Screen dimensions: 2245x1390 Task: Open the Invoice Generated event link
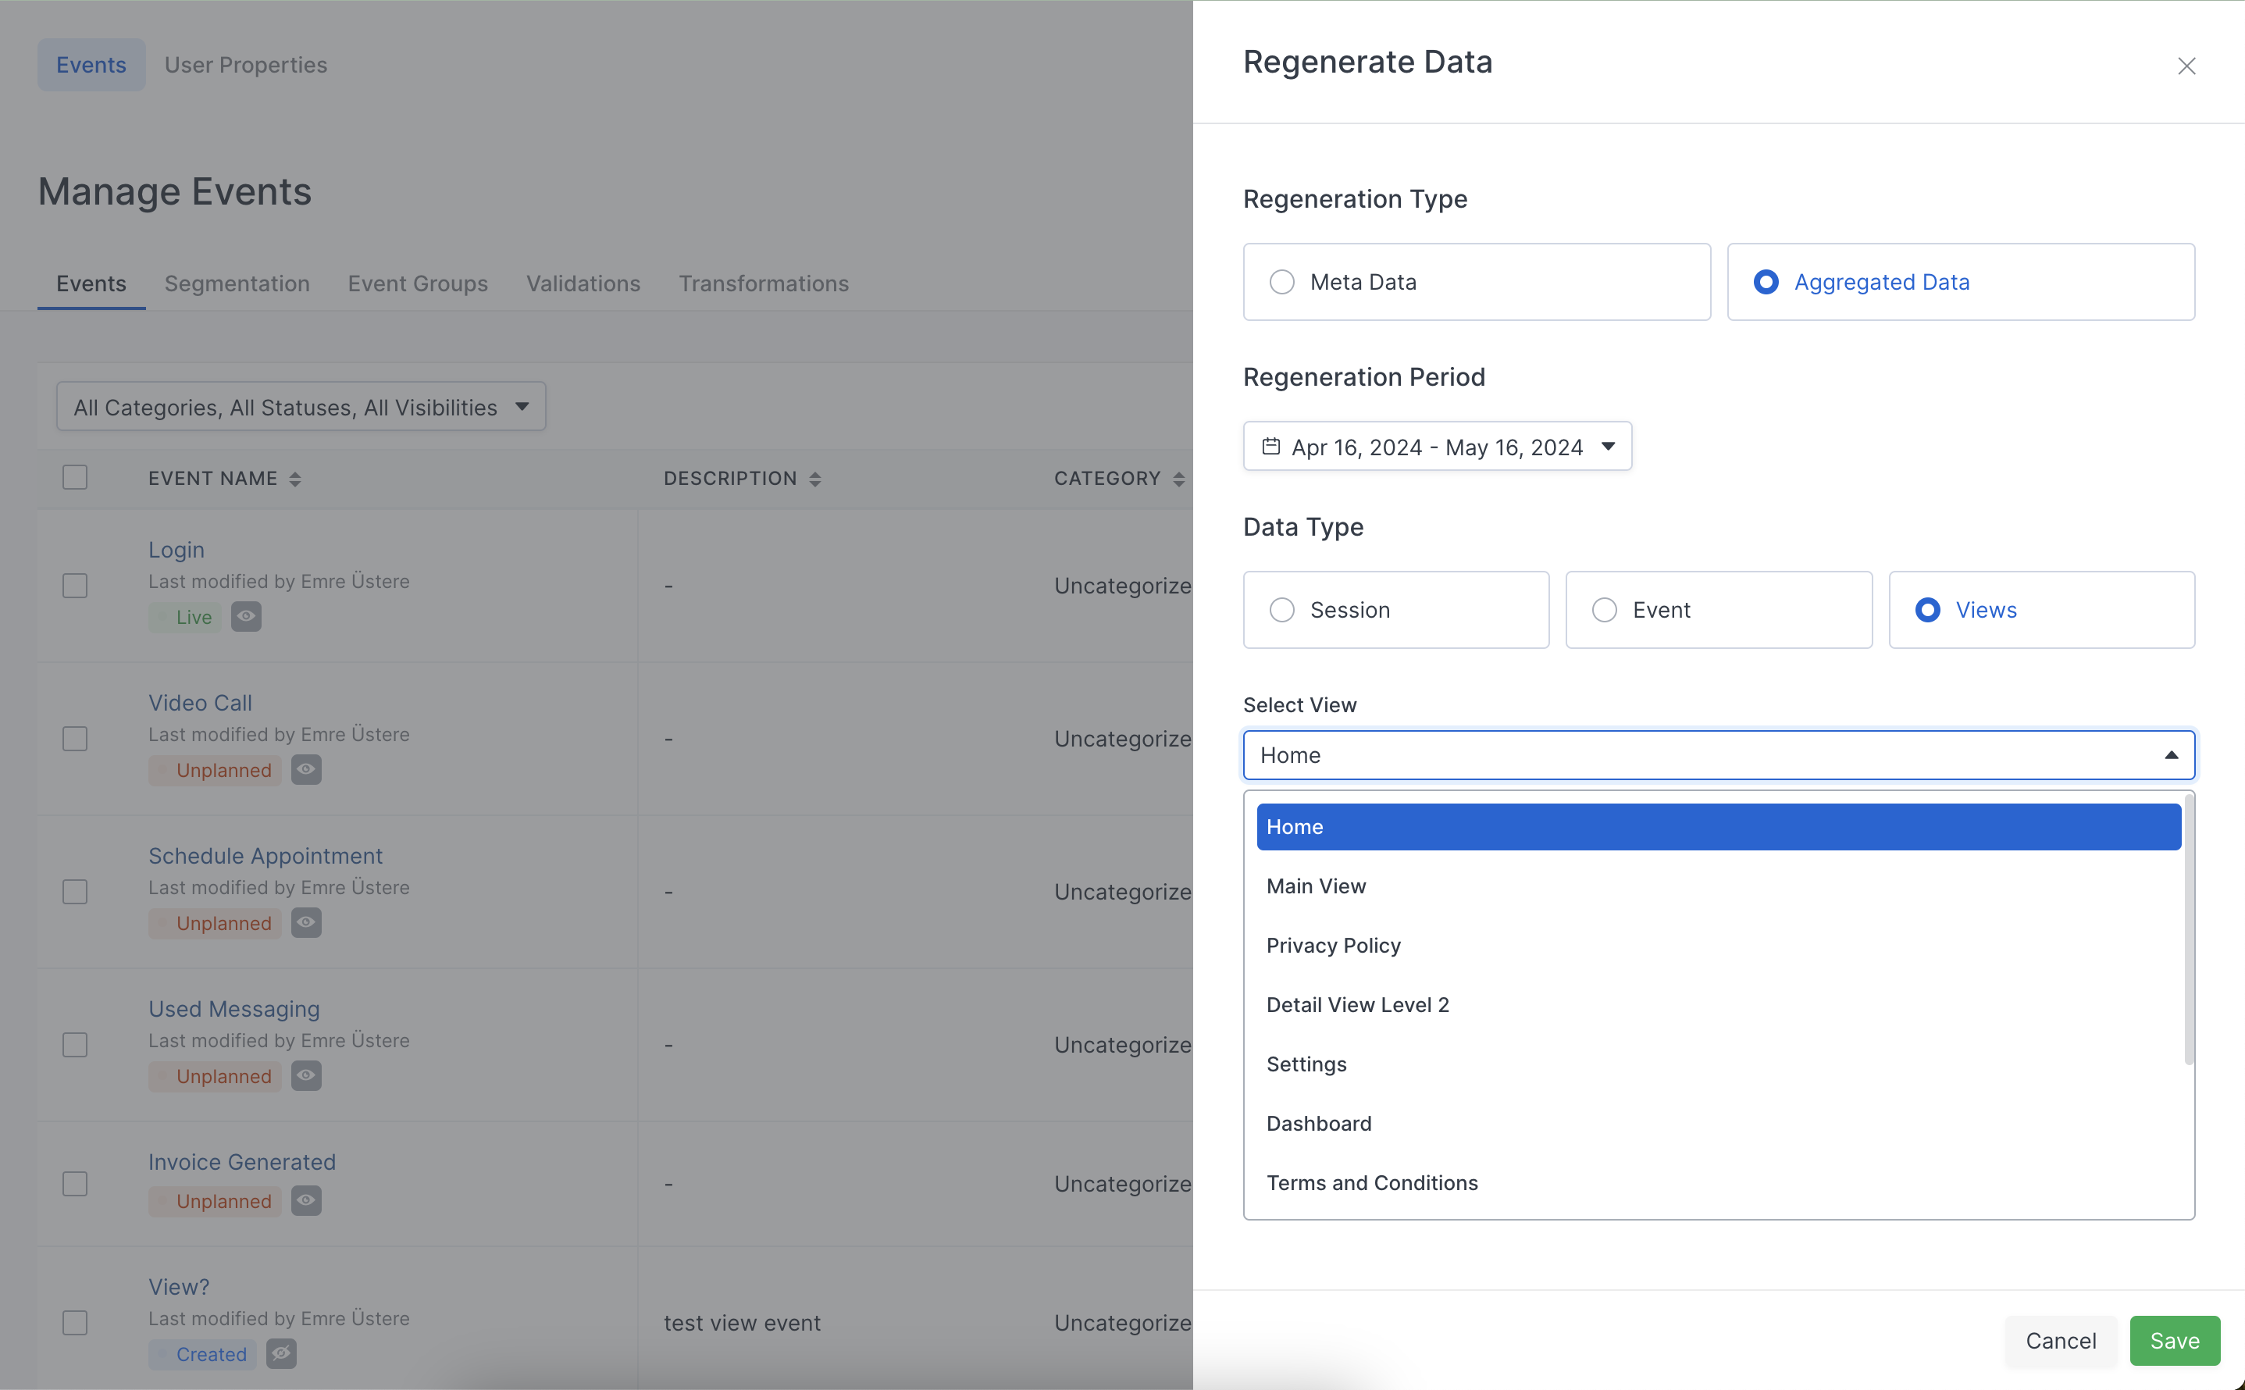242,1162
